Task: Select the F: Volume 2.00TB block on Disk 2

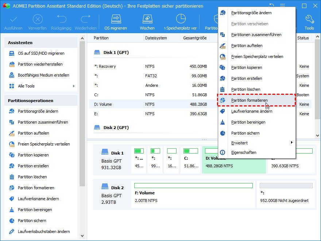Action: tap(193, 194)
